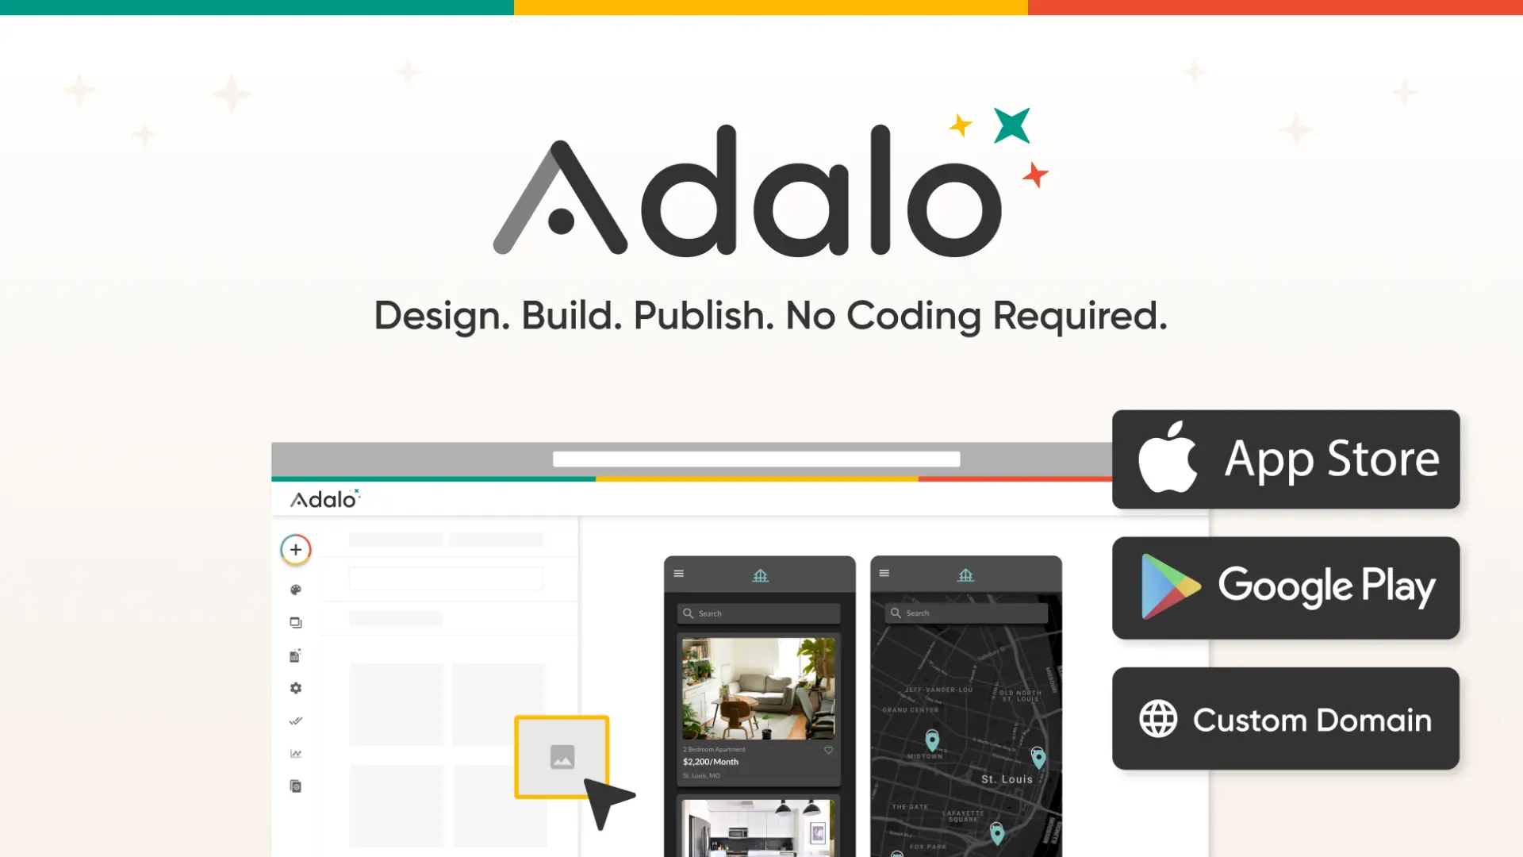This screenshot has width=1523, height=857.
Task: Click the Settings gear icon in sidebar
Action: pos(295,687)
